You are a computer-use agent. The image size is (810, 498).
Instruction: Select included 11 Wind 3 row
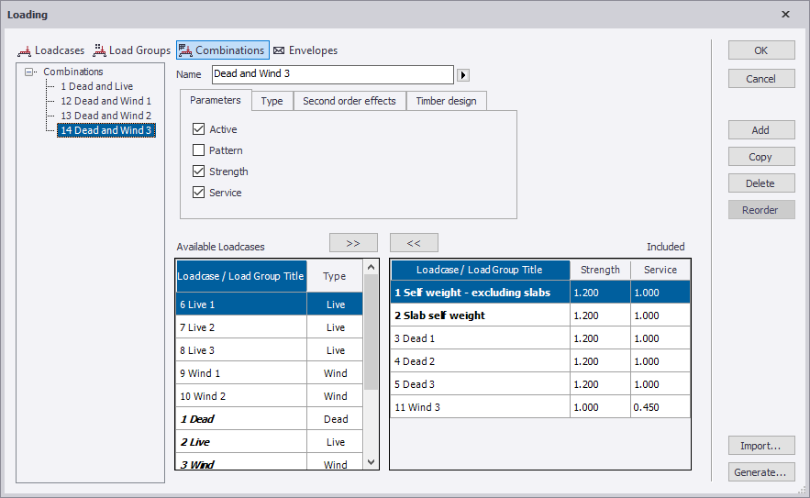tap(540, 407)
